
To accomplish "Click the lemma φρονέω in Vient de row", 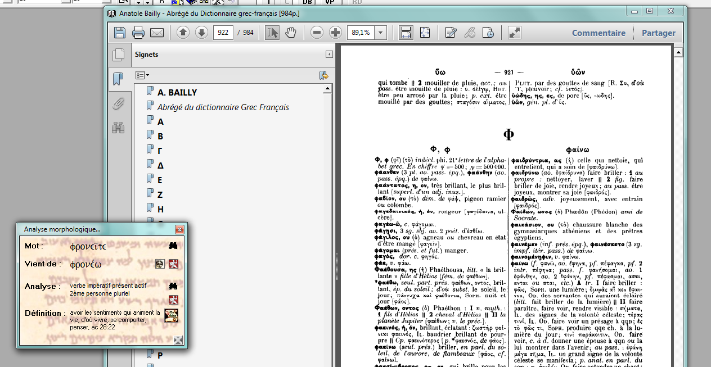I will (85, 264).
